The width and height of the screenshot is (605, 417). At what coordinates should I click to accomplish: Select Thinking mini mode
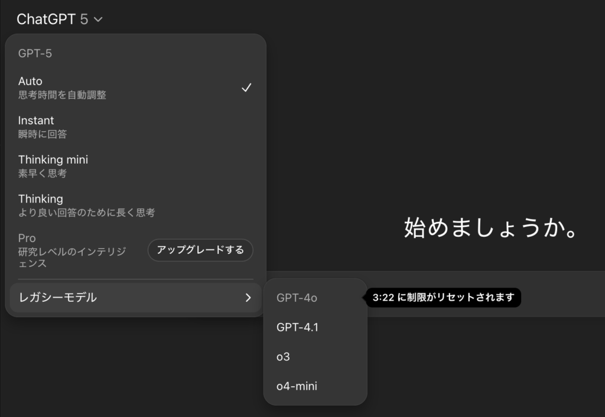[135, 166]
